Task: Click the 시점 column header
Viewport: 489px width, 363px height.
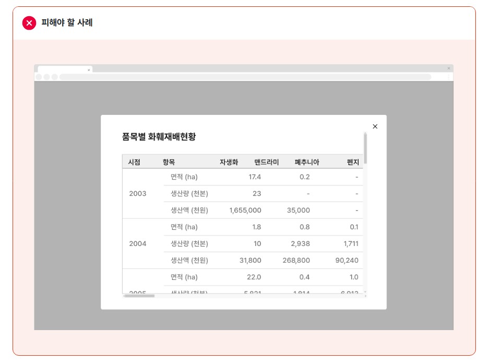Action: [x=134, y=162]
